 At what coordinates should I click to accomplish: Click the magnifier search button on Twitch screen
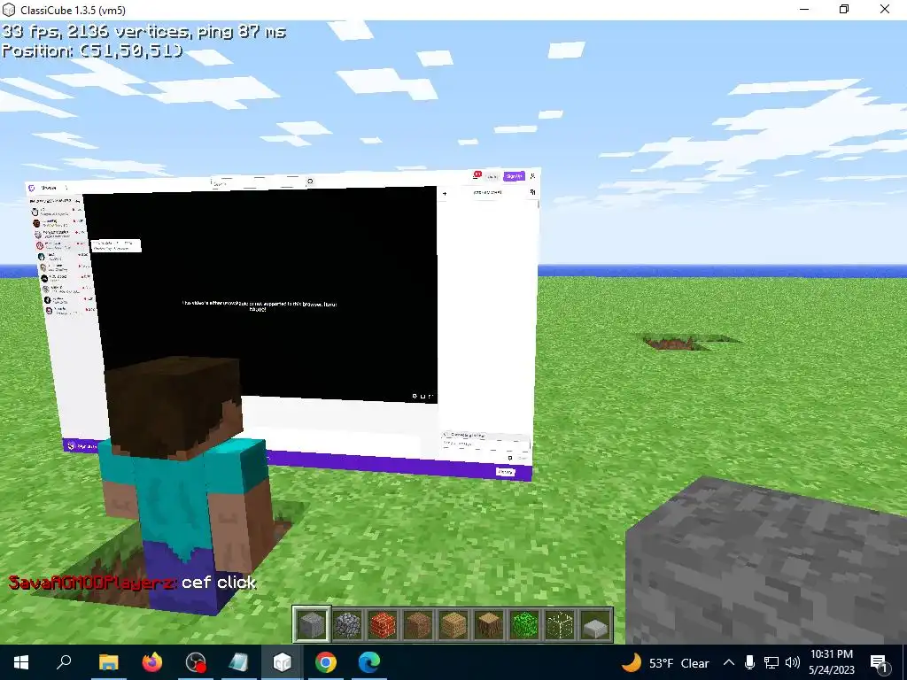310,182
